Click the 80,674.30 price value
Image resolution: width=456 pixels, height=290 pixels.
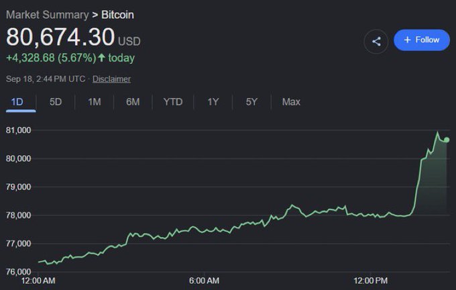[60, 37]
